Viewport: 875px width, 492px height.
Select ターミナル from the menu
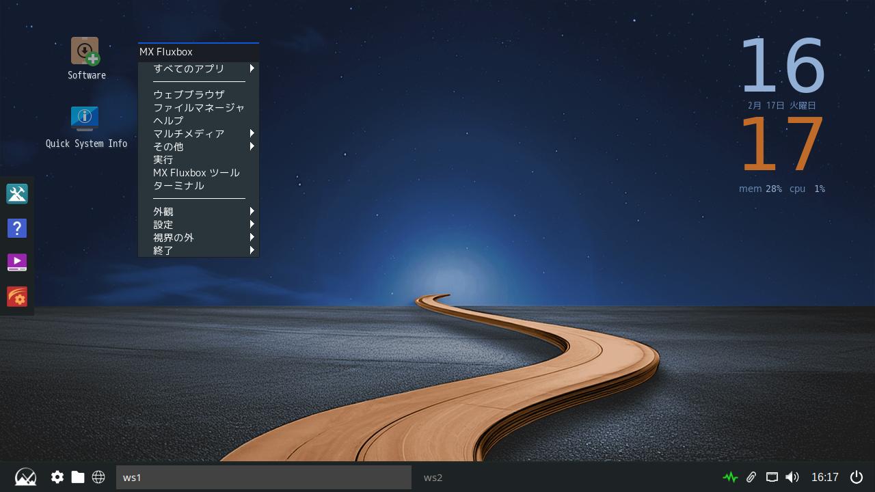pos(179,185)
